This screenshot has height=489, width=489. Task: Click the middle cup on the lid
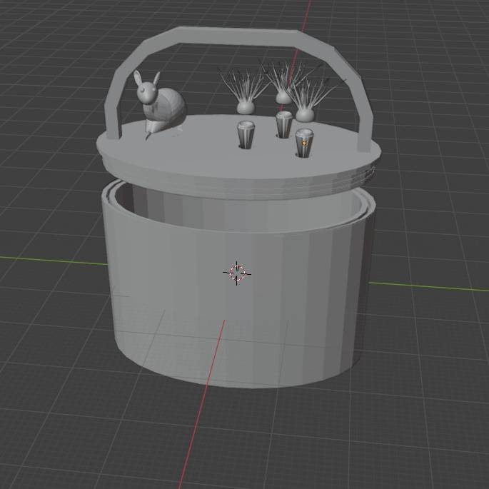(x=284, y=124)
